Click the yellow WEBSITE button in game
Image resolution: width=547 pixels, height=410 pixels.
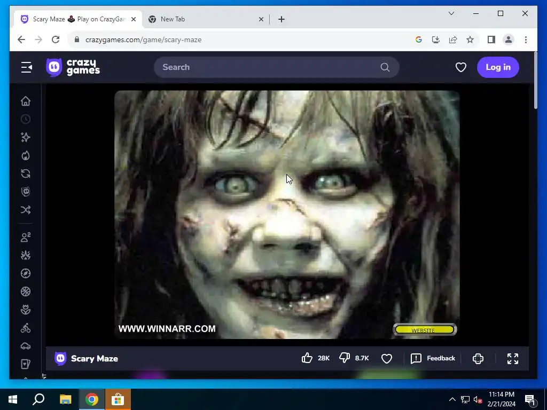click(x=425, y=329)
